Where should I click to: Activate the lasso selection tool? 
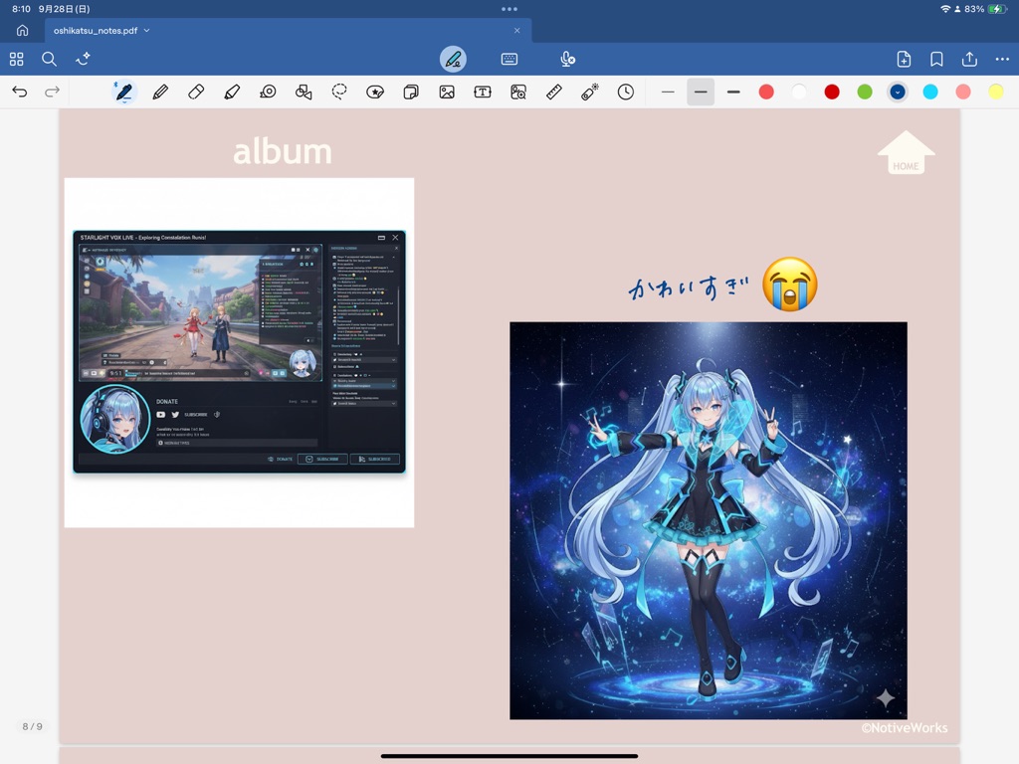(339, 93)
